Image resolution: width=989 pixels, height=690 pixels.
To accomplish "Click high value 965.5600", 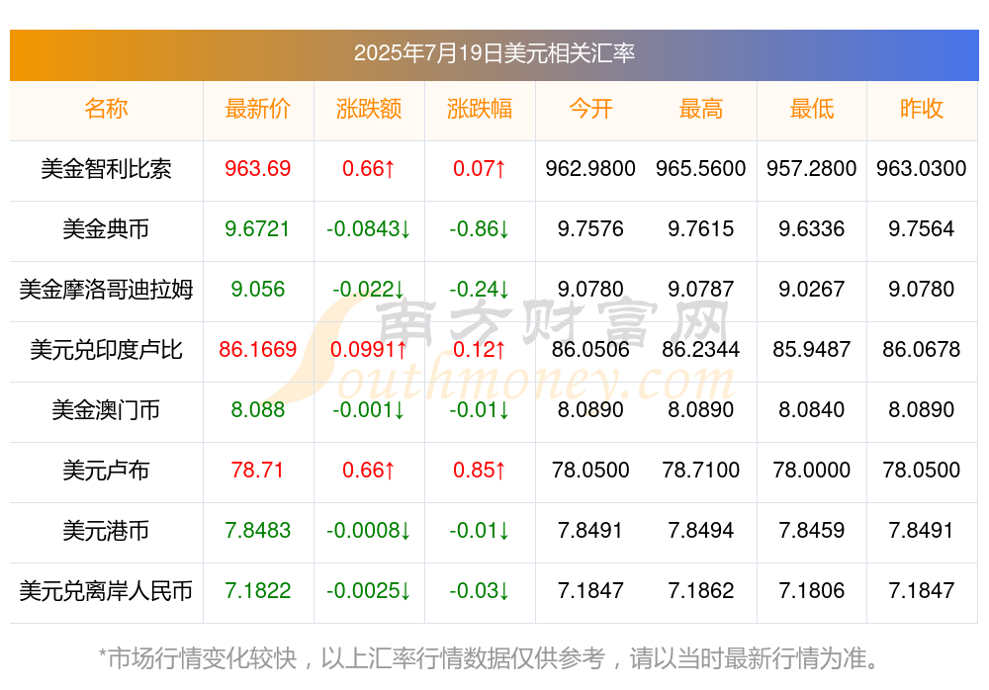I will [701, 168].
